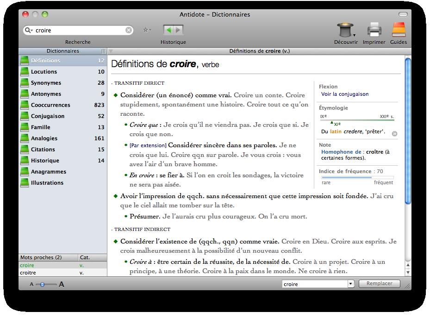Screen dimensions: 430x318
Task: Open the triangle menu of Définitions header
Action: click(111, 51)
